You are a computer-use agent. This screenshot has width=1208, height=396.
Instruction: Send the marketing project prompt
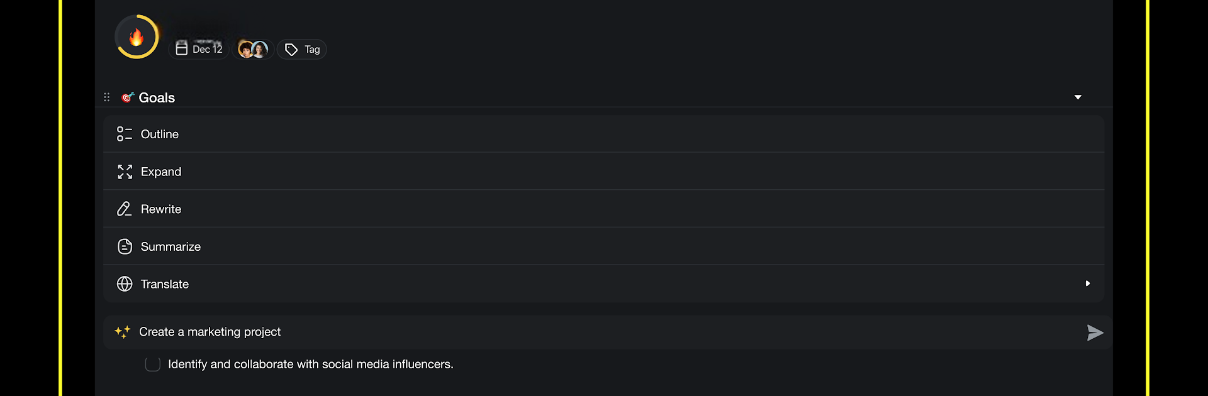coord(1095,333)
